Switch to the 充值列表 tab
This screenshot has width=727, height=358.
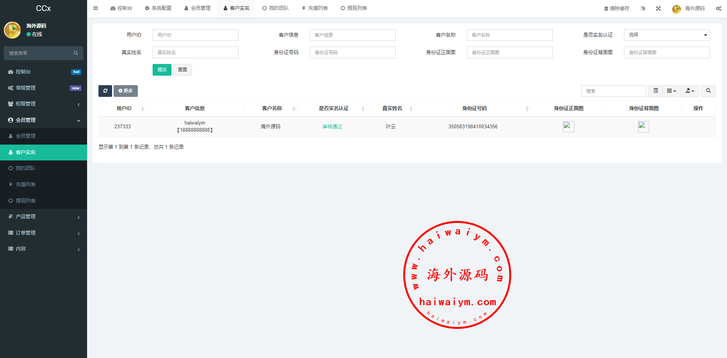(x=315, y=8)
